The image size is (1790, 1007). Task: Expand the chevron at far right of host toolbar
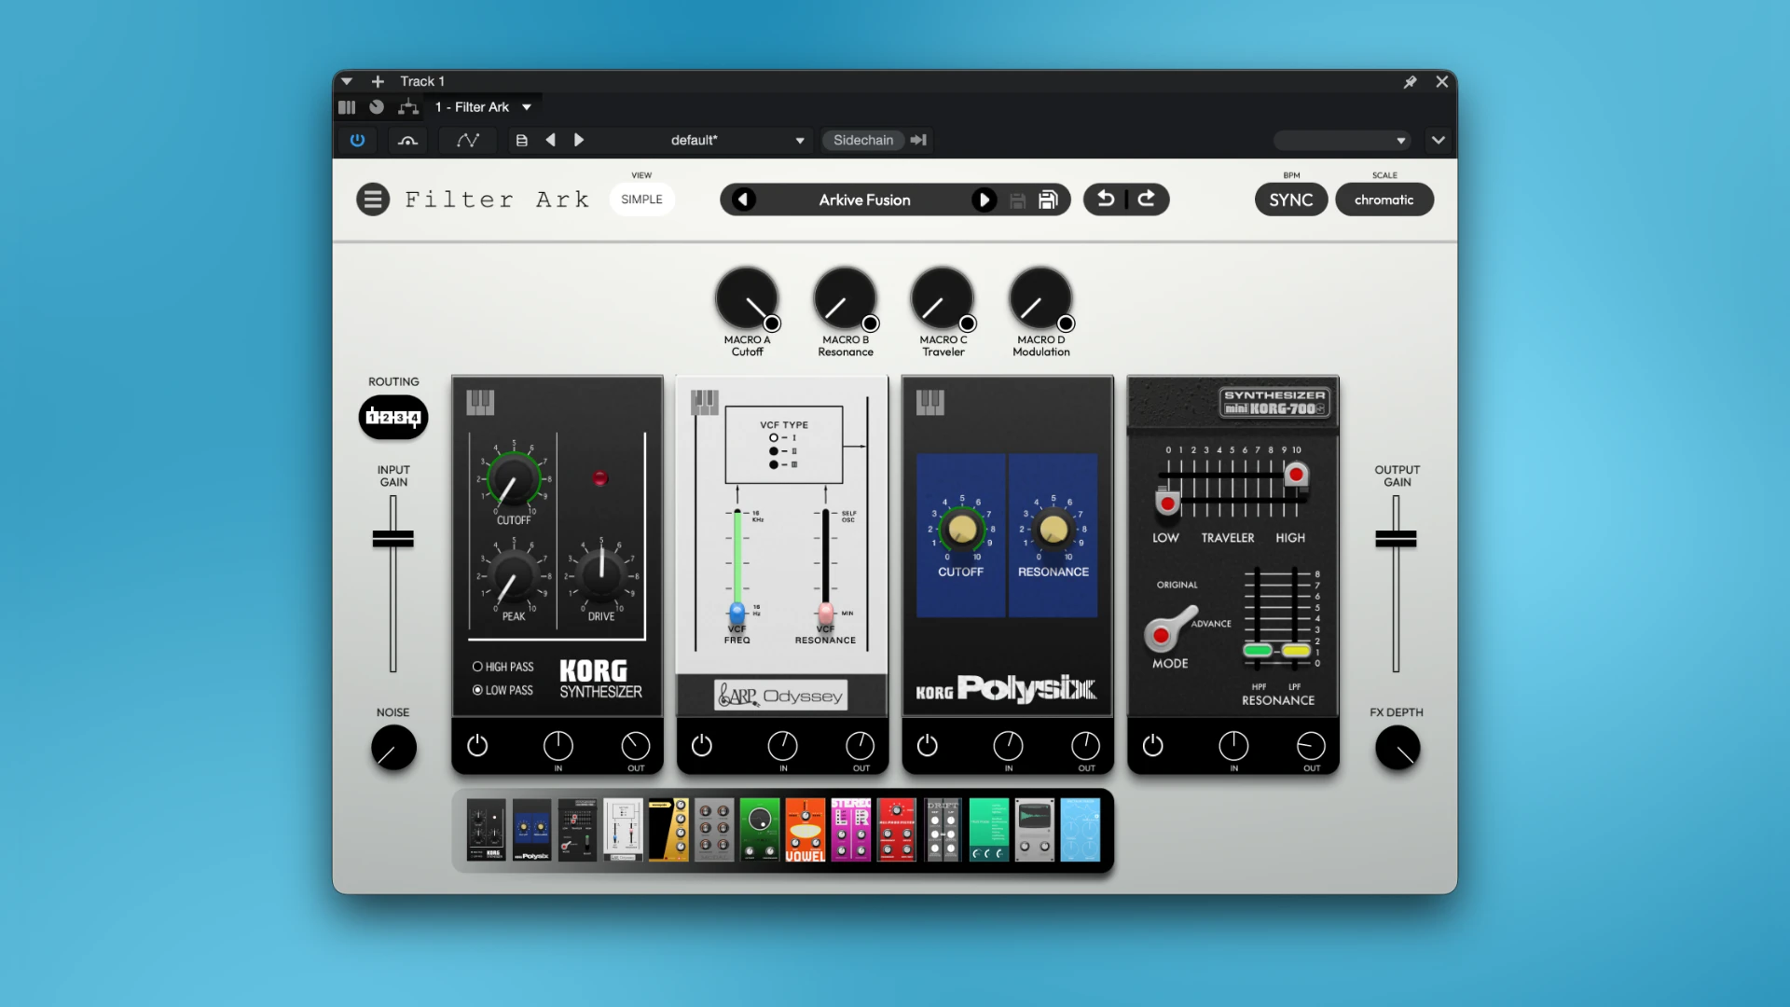[x=1439, y=140]
